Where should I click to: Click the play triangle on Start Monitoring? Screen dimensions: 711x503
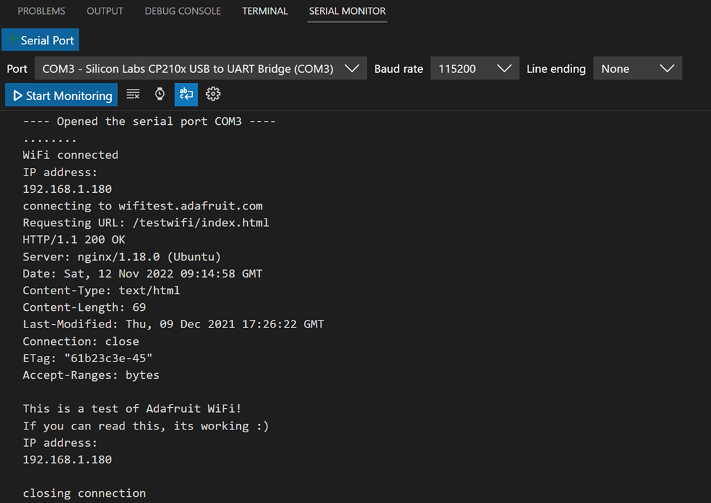(18, 96)
